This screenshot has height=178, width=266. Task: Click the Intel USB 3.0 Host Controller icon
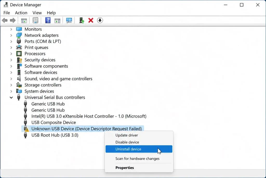click(x=25, y=116)
